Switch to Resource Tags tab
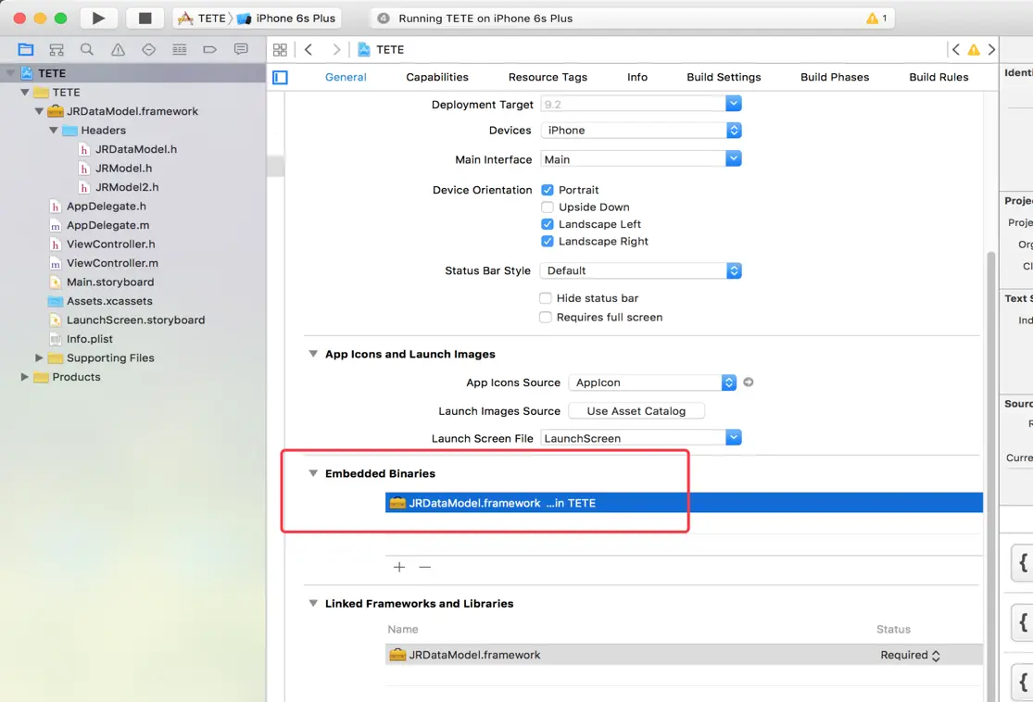 click(x=548, y=77)
